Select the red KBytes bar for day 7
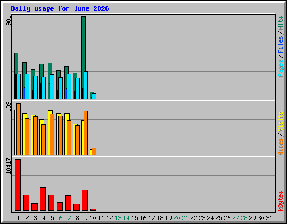The height and width of the screenshot is (224, 287). 68,203
